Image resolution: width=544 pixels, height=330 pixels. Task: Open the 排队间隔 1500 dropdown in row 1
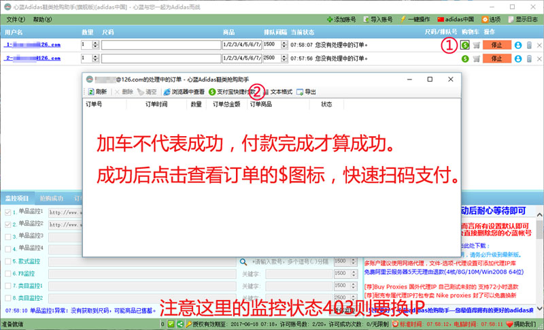[x=275, y=45]
